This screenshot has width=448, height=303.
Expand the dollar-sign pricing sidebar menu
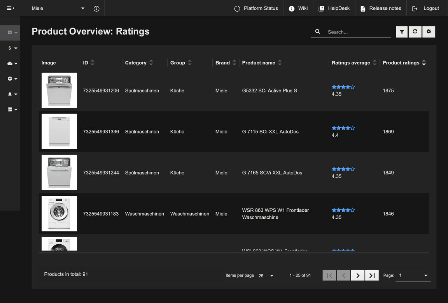pyautogui.click(x=12, y=48)
